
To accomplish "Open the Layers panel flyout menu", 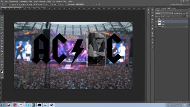I will (189, 8).
